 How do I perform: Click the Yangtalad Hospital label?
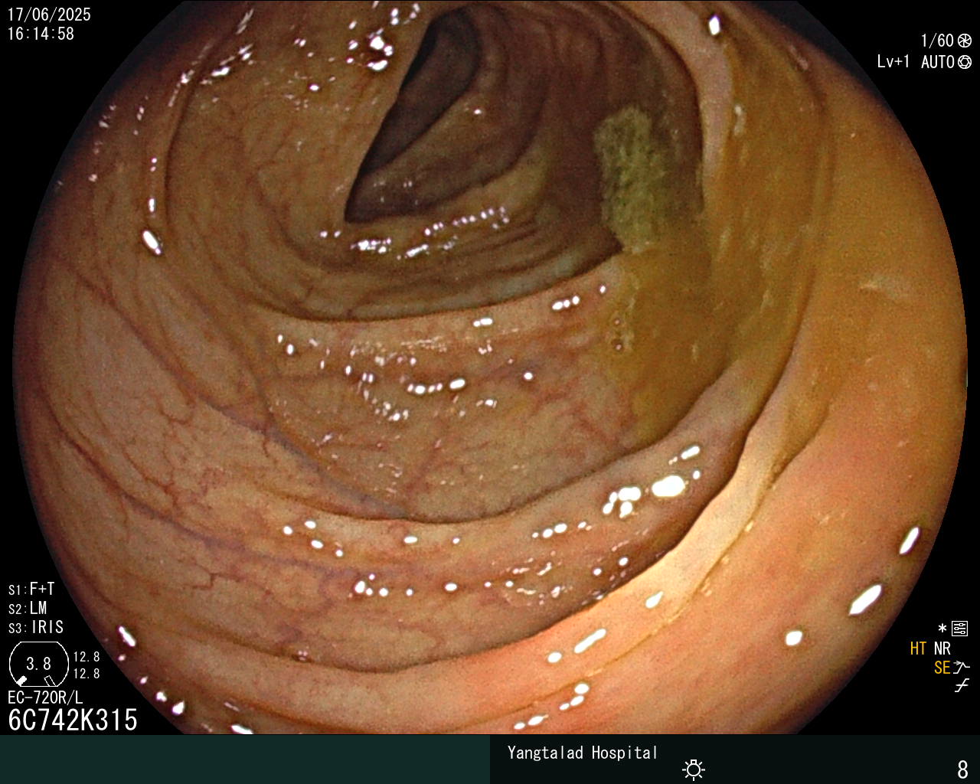[583, 753]
